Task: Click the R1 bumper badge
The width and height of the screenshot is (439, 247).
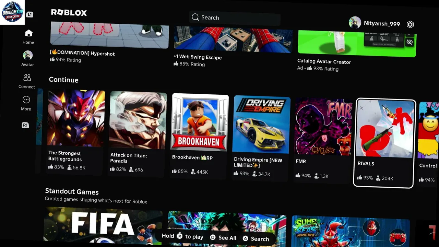Action: (x=25, y=125)
